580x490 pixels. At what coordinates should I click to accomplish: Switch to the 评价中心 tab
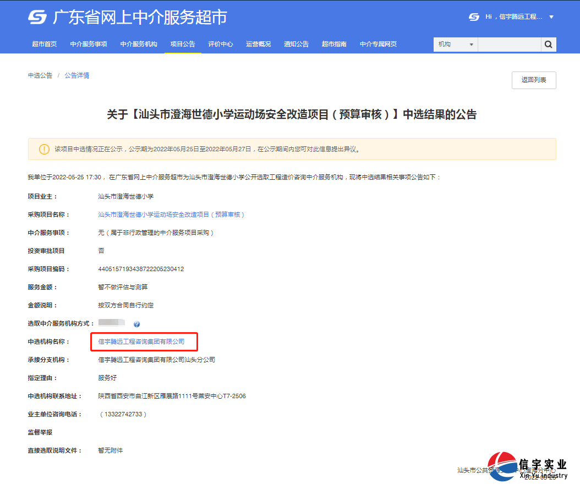tap(221, 44)
